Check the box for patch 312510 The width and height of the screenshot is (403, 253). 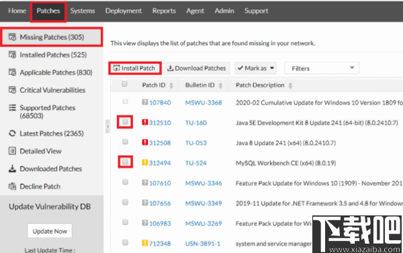coord(125,121)
